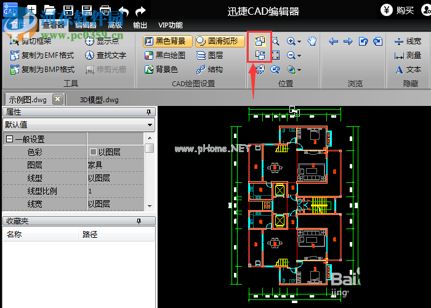Click the 线型比例 value field
The width and height of the screenshot is (431, 308).
116,191
